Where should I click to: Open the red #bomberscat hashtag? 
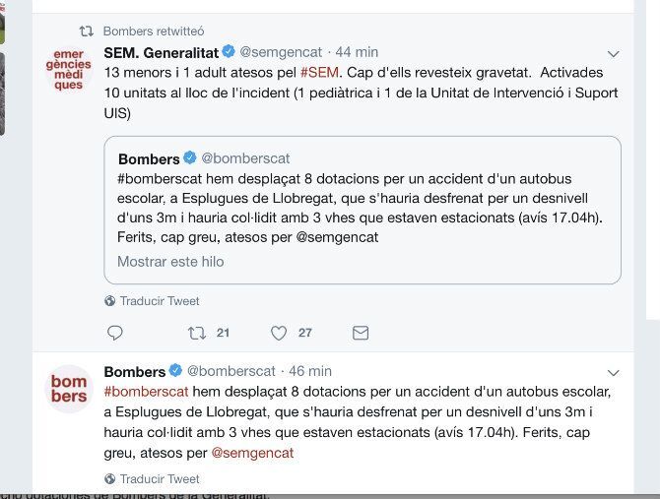[x=146, y=392]
